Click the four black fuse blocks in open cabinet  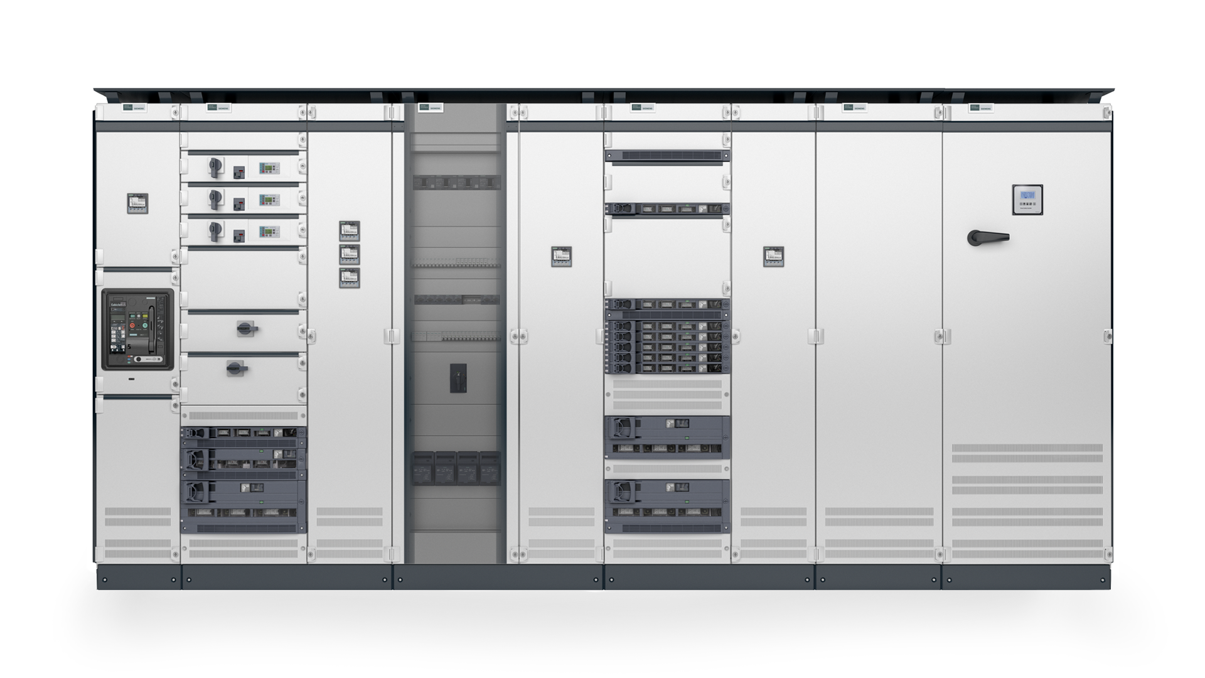click(x=456, y=468)
